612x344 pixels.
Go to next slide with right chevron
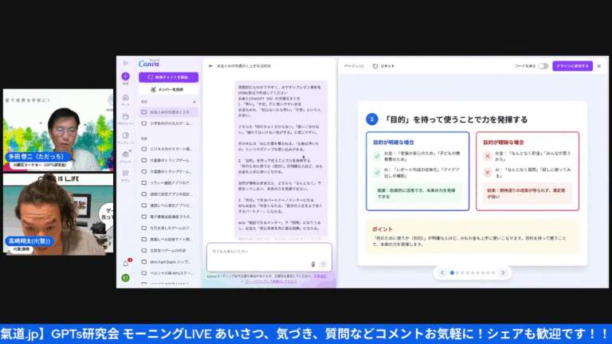pos(503,272)
